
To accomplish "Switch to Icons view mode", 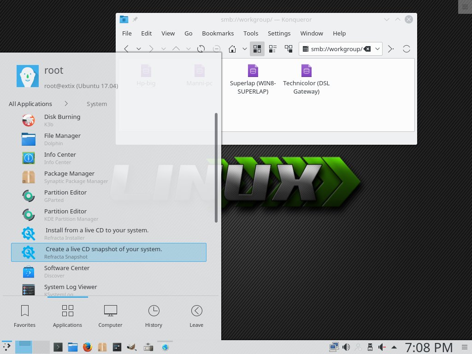I will [257, 49].
